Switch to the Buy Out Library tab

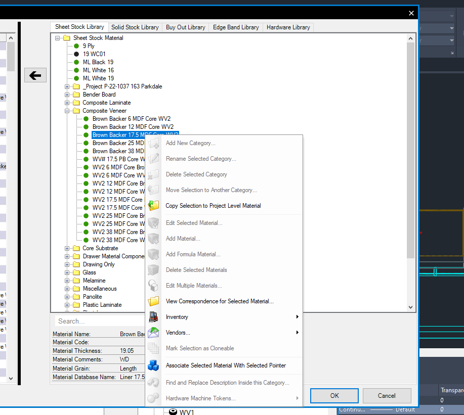pos(186,27)
